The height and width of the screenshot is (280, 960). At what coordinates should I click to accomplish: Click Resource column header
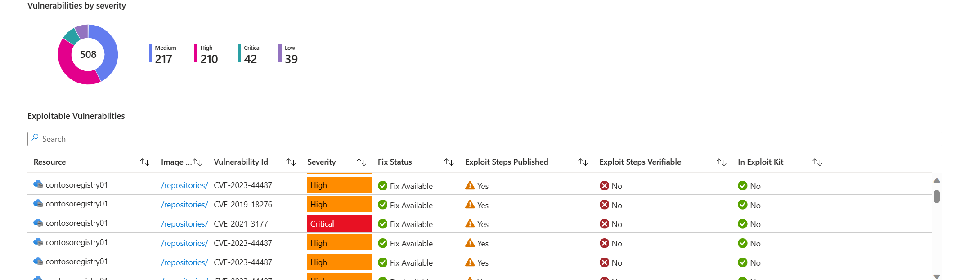(x=49, y=162)
